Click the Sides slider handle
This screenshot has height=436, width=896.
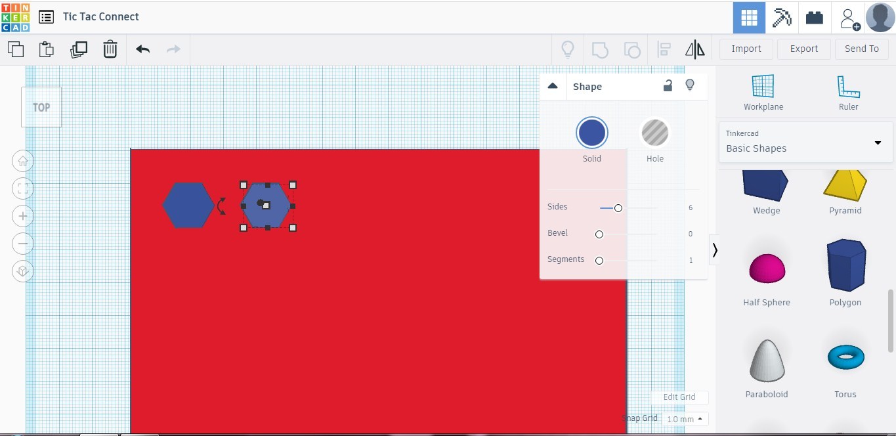pyautogui.click(x=619, y=207)
